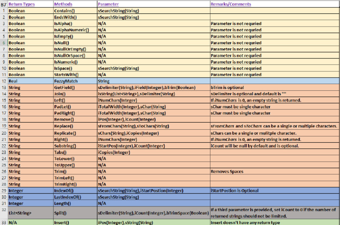Click the Real return type cell
The image size is (340, 225).
click(x=31, y=81)
